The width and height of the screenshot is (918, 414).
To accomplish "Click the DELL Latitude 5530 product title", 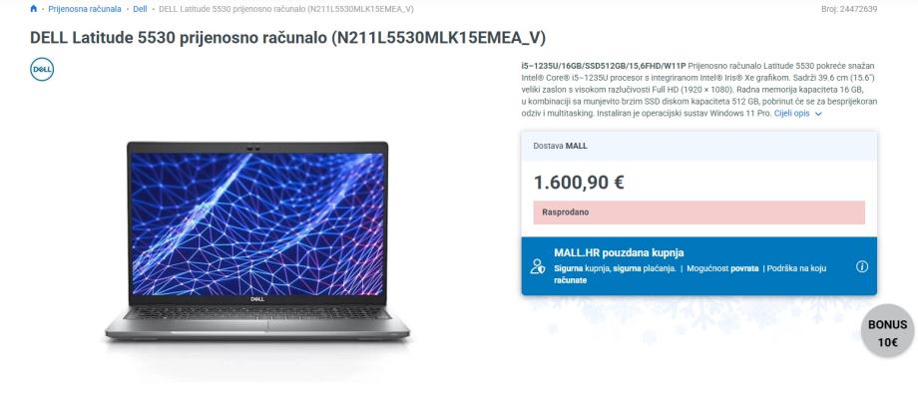I will pos(287,38).
